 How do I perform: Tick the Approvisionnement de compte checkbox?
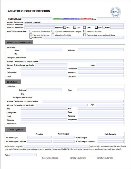(x=53, y=31)
